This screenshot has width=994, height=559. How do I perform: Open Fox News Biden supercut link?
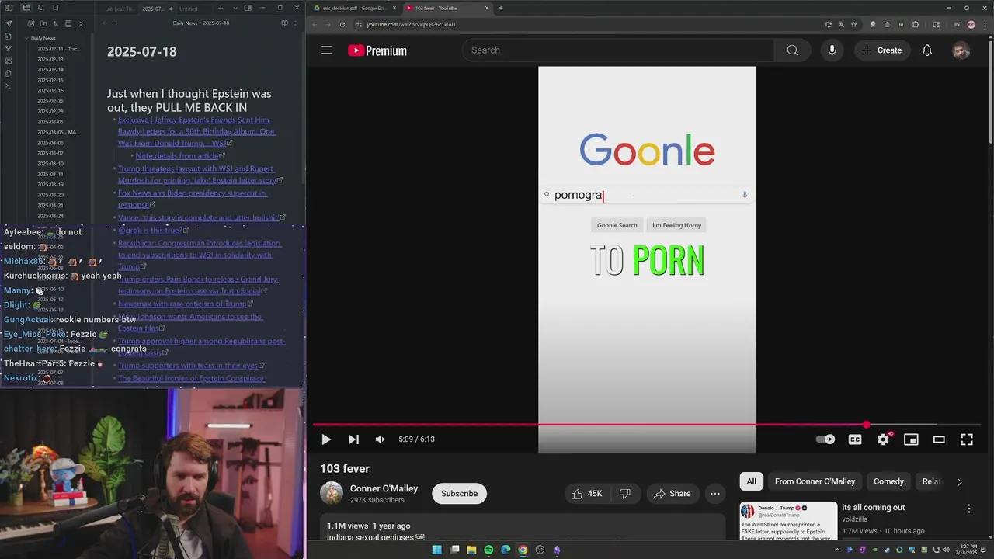coord(192,199)
